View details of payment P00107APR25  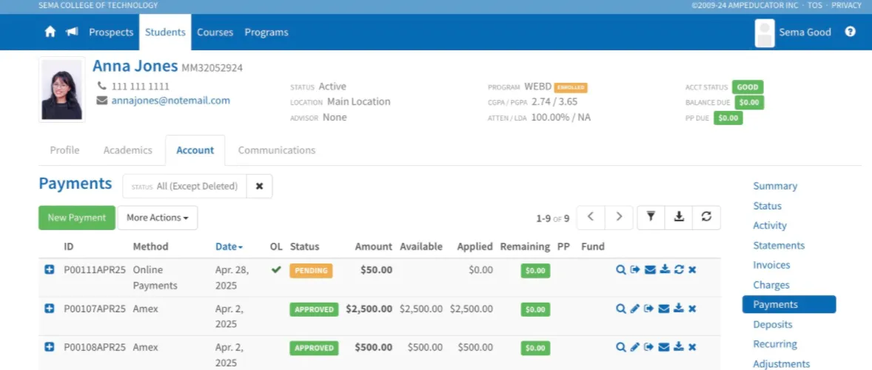(x=621, y=309)
